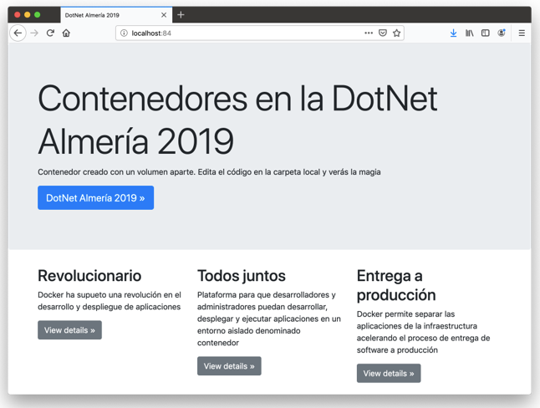Close the DotNet Almería 2019 tab
This screenshot has width=540, height=408.
coord(164,15)
